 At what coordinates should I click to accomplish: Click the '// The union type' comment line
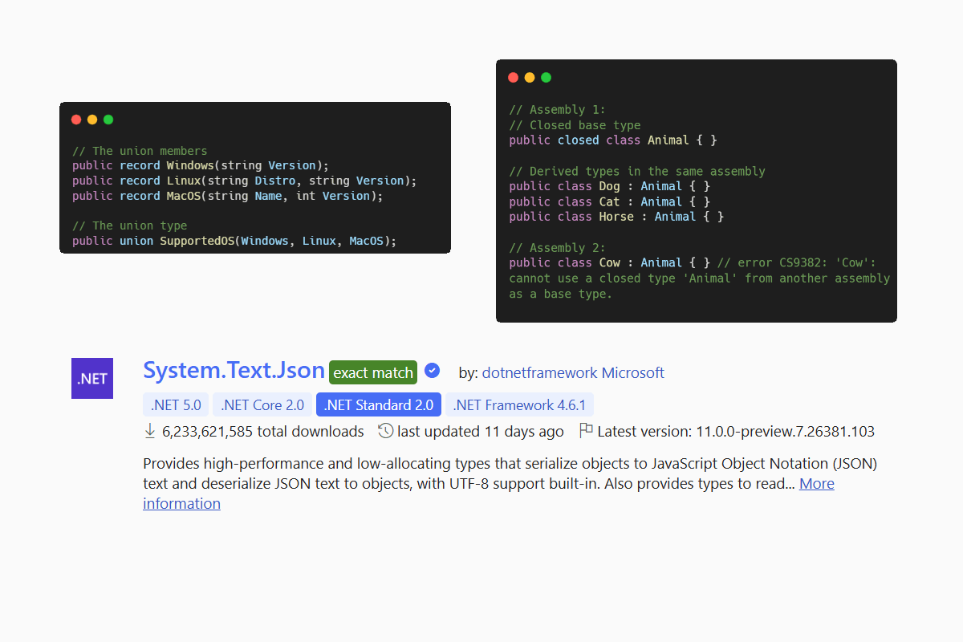[129, 226]
